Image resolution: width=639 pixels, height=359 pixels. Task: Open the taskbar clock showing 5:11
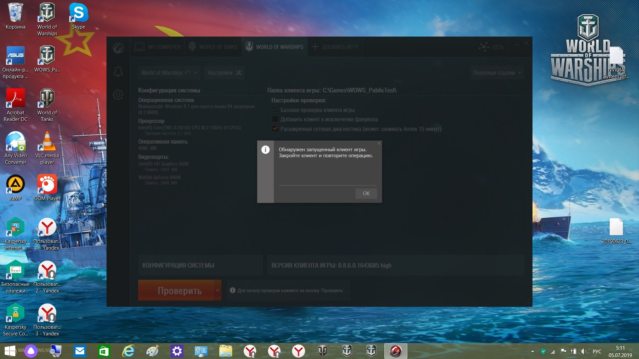[x=620, y=351]
